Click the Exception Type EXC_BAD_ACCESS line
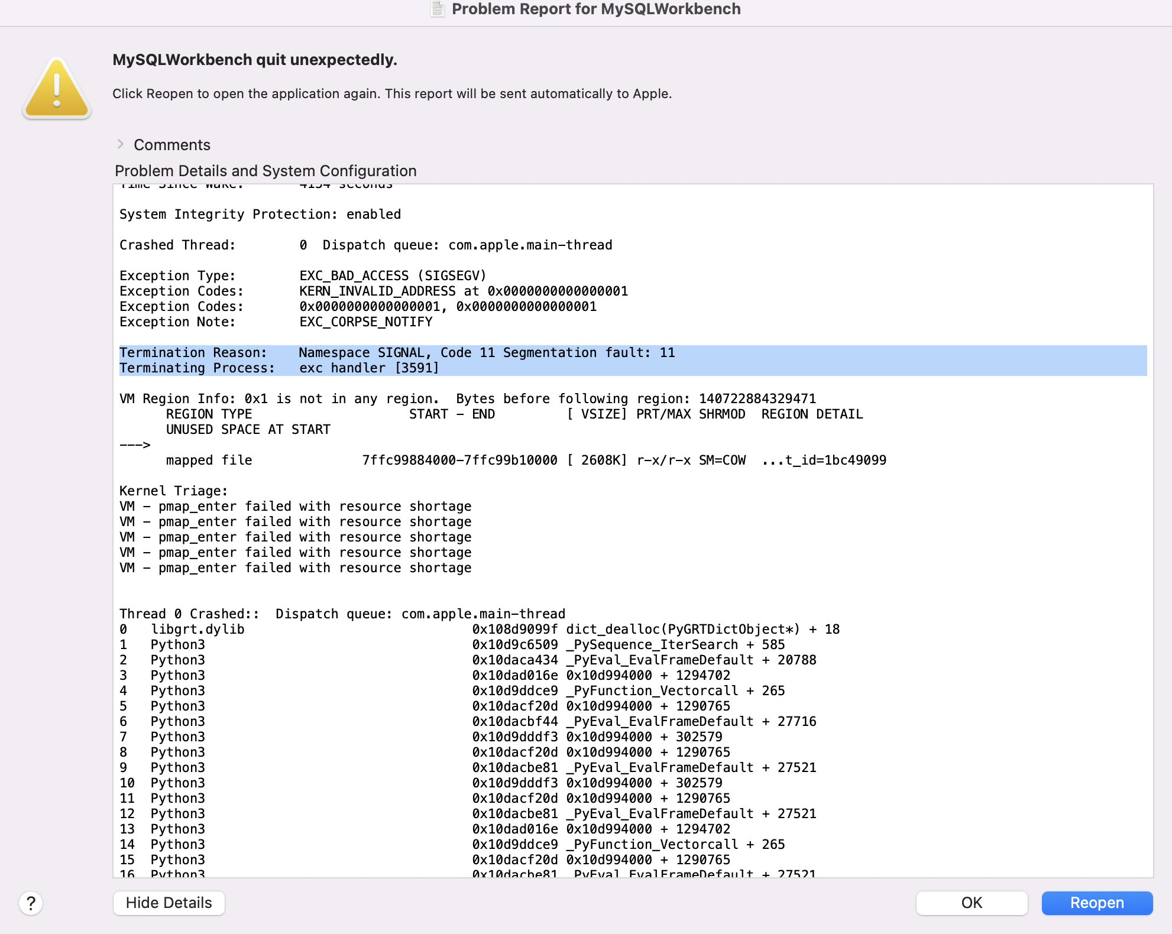1172x934 pixels. 303,276
